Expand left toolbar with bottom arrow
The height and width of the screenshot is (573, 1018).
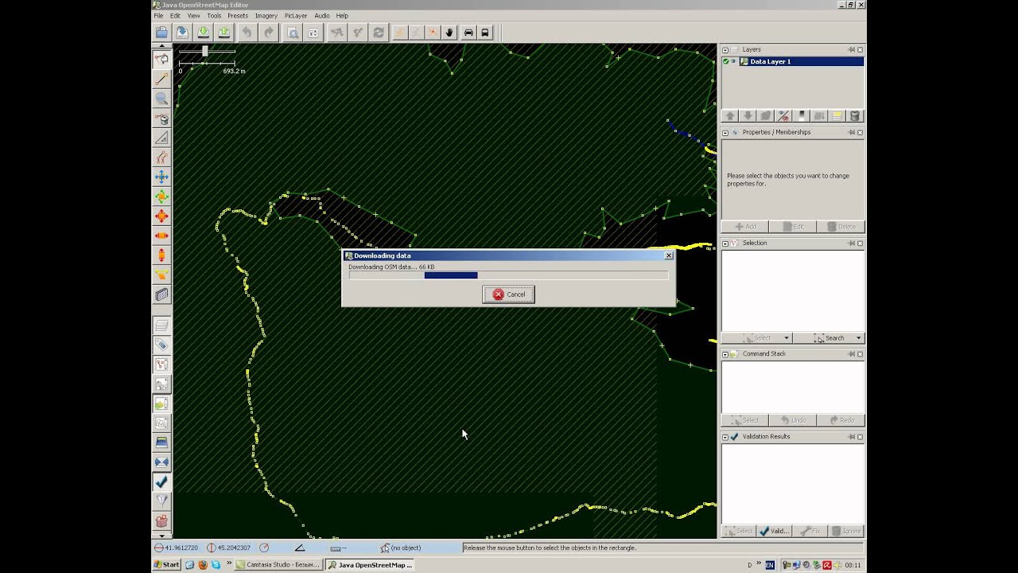(161, 536)
